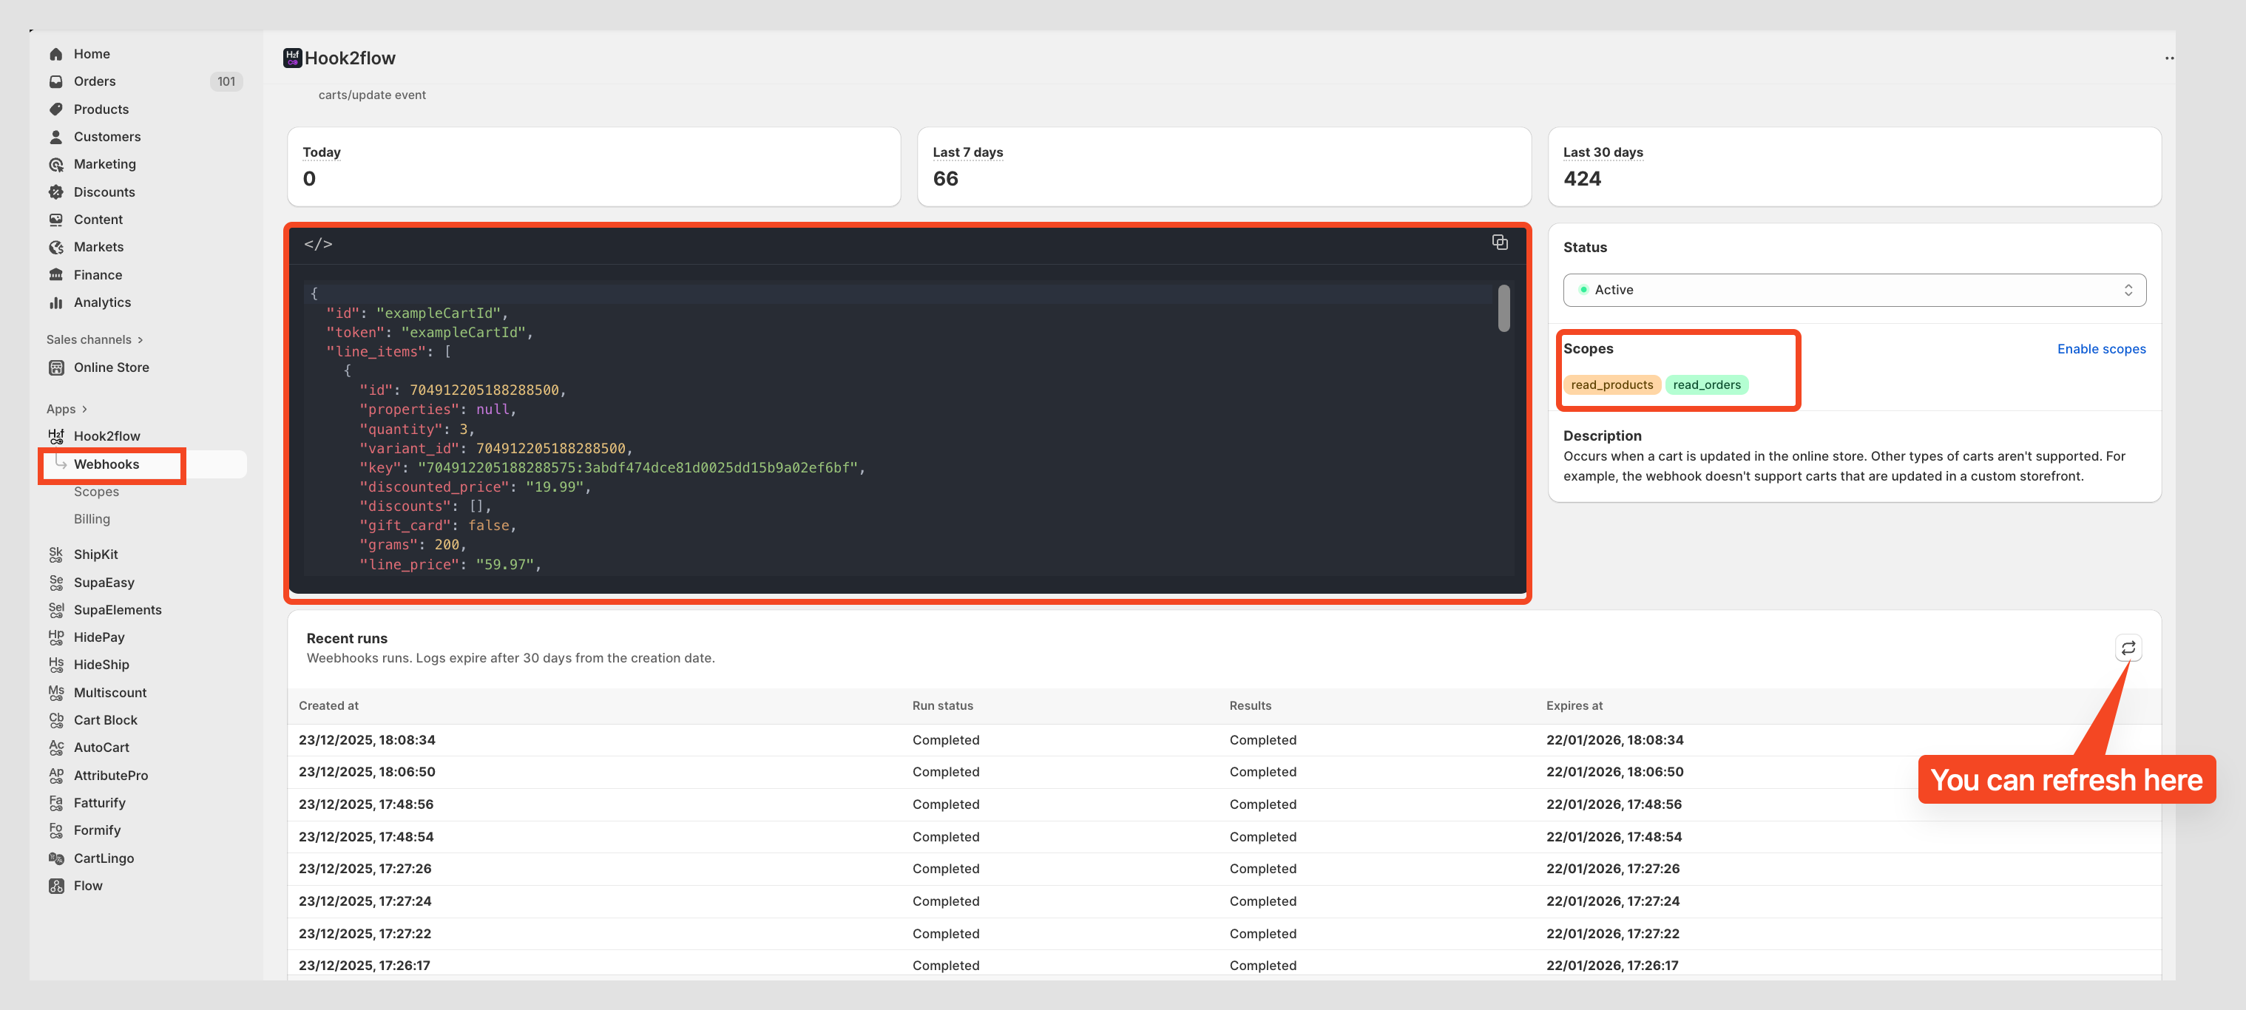Open the Scopes submenu item

(96, 492)
